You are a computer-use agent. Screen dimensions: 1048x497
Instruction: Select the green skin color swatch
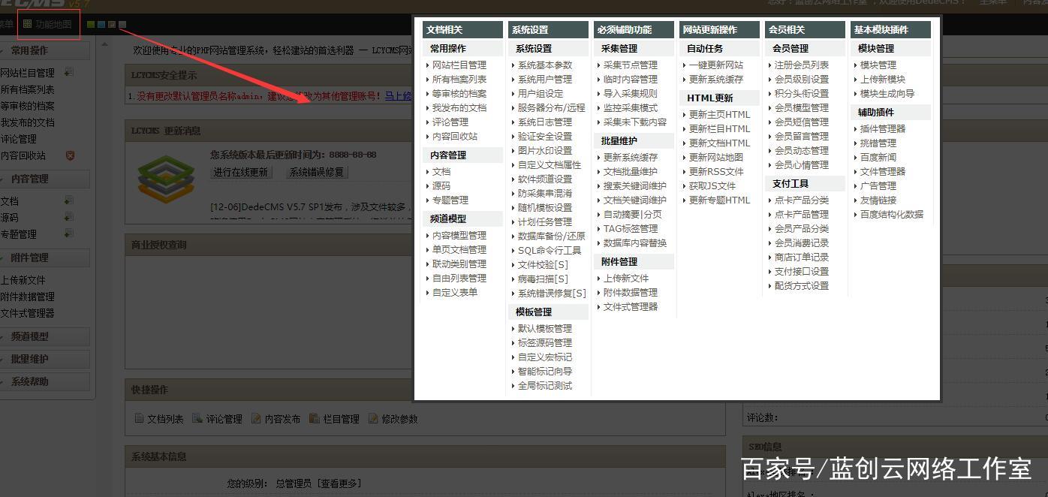point(91,24)
